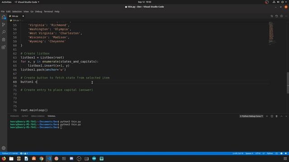The height and width of the screenshot is (162, 289).
Task: Launch Firefox from the dock
Action: [x=4, y=158]
